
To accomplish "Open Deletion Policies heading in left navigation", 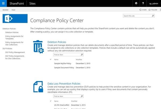I will [9, 29].
